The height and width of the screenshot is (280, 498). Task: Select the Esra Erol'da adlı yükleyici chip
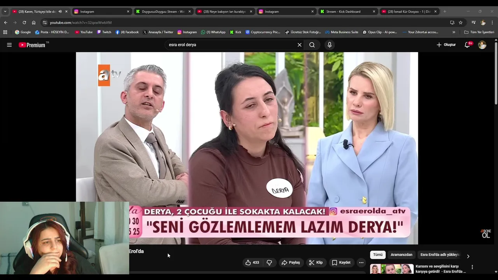(440, 255)
